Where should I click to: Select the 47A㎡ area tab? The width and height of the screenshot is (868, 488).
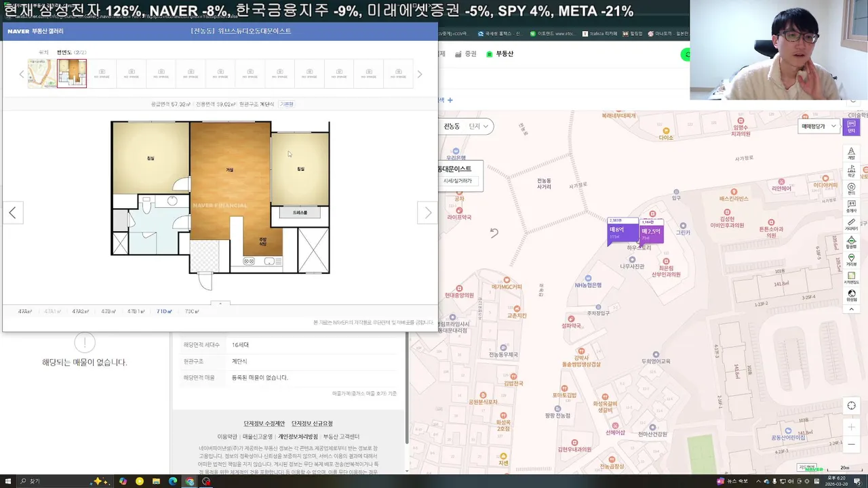25,312
